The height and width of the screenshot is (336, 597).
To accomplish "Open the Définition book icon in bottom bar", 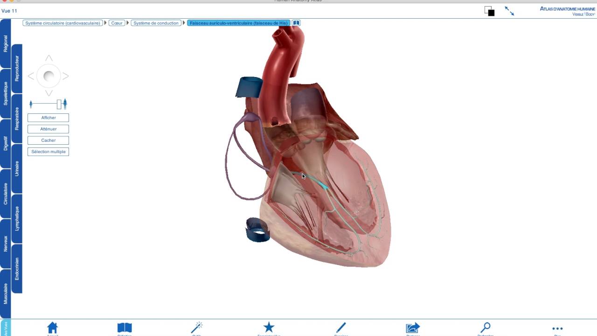I will pos(125,328).
